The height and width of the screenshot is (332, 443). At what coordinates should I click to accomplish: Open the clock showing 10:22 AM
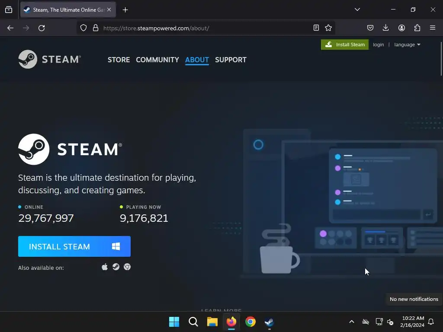pos(412,322)
